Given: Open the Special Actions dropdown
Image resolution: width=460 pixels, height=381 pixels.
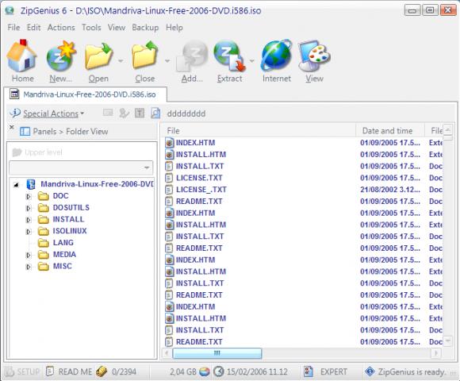Looking at the screenshot, I should click(82, 114).
